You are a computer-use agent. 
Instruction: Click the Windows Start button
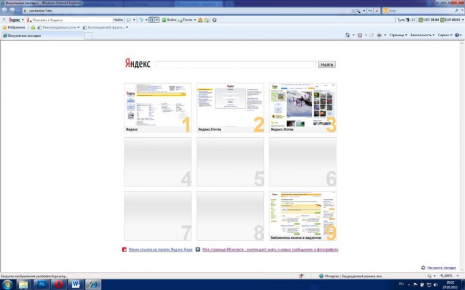pos(7,285)
